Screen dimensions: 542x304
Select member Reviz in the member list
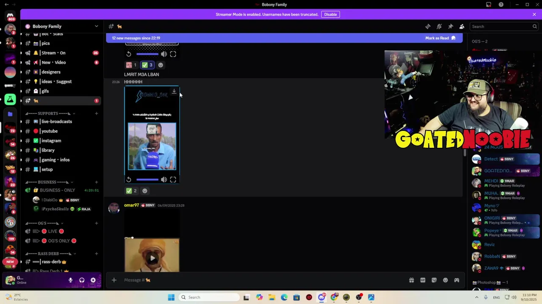tap(506, 244)
